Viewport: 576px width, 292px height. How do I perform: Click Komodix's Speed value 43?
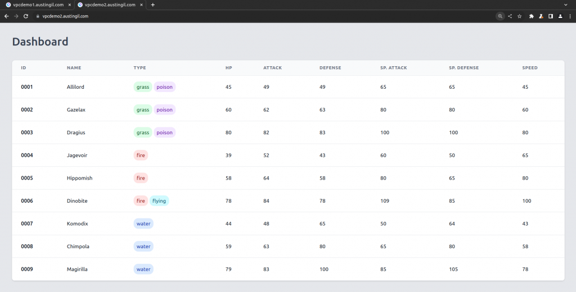[x=525, y=223]
